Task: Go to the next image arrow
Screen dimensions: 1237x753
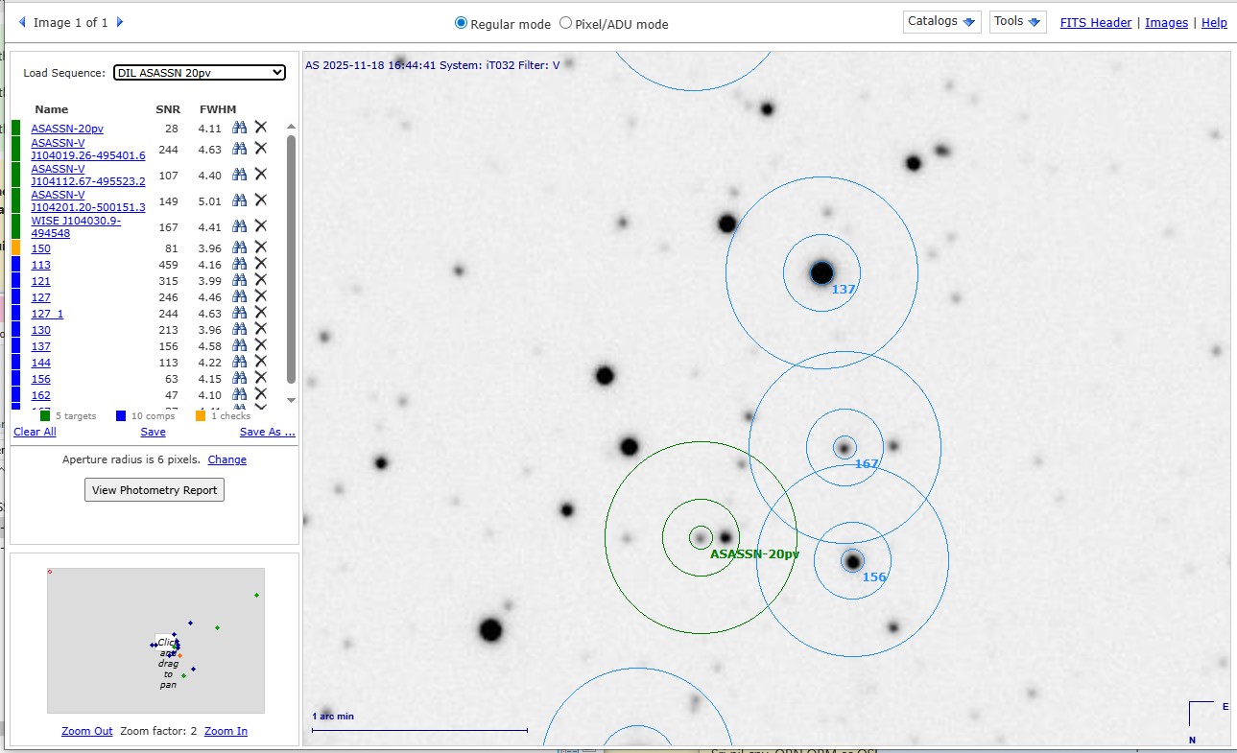Action: (120, 22)
